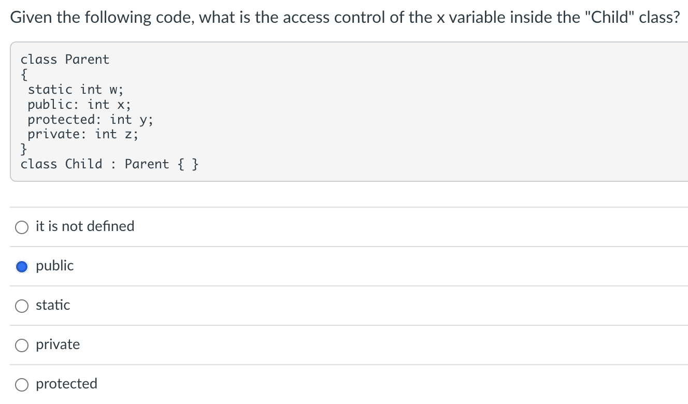Image resolution: width=688 pixels, height=404 pixels.
Task: Deselect the currently filled "public" option
Action: pyautogui.click(x=22, y=266)
